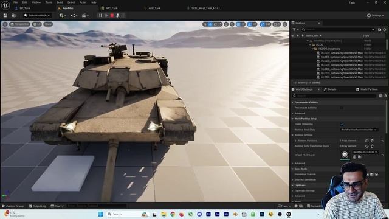Expand the Runtime Partitions array
Image resolution: width=389 pixels, height=219 pixels.
click(x=295, y=141)
